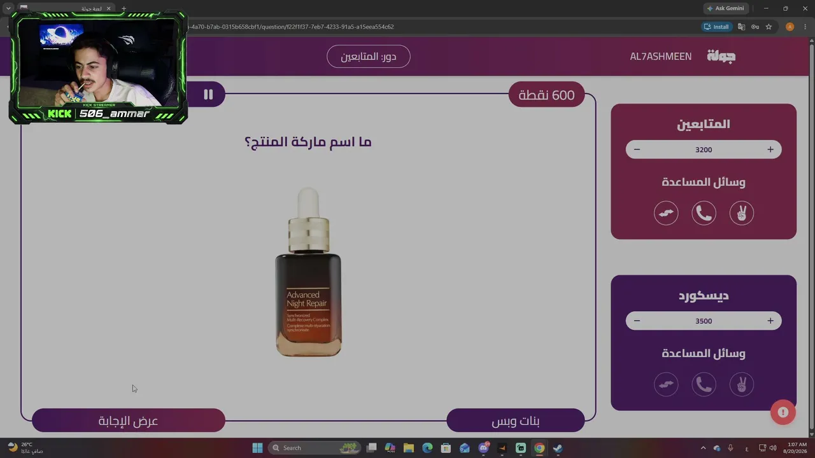Use the phone call helper for ديسكورد team

[704, 384]
